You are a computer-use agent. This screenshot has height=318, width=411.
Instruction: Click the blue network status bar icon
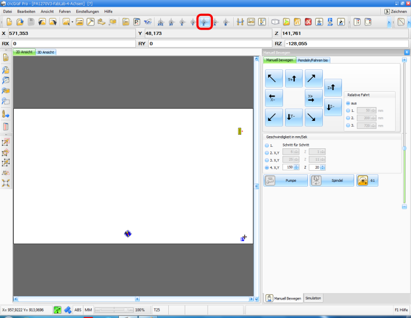(68, 310)
